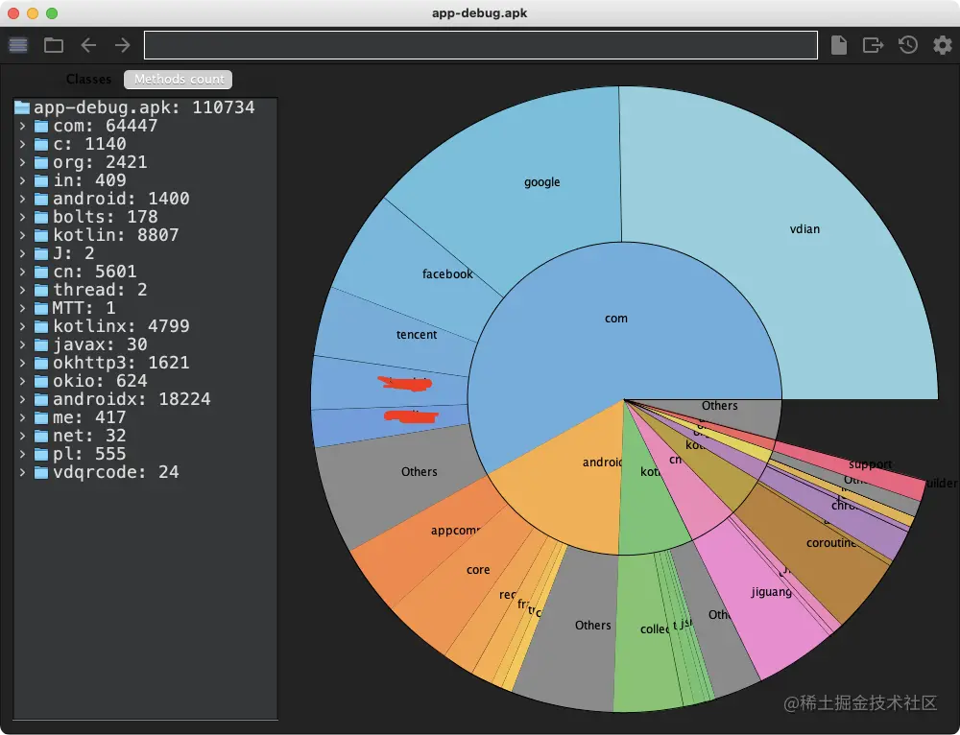Select the "MTT: 1" row
The height and width of the screenshot is (735, 960).
tap(145, 308)
